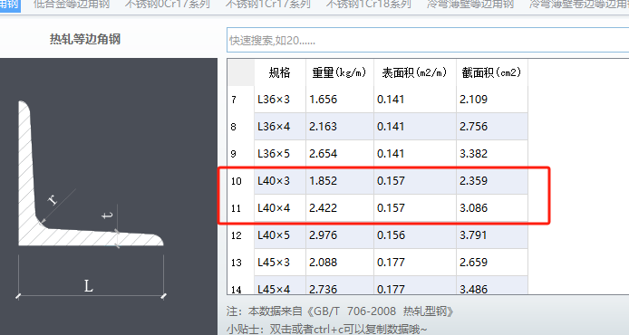Switch to the 不锈钢0Cr17系列 tab
The image size is (629, 335).
[x=168, y=5]
